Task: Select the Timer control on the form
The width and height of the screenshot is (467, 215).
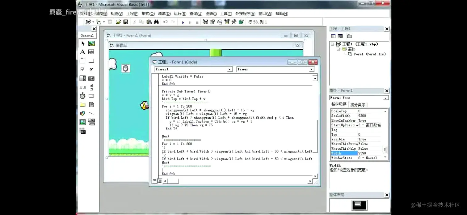Action: tap(125, 68)
